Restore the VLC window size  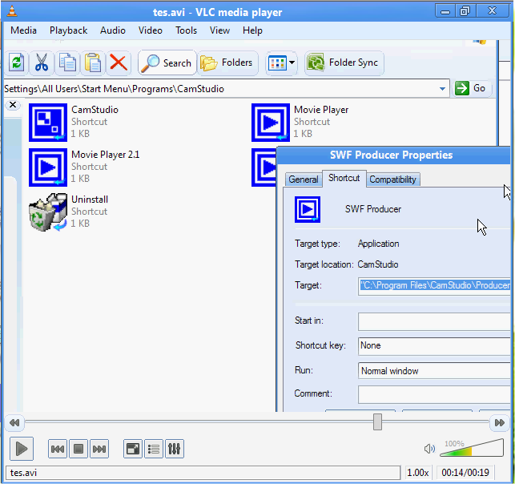(465, 11)
